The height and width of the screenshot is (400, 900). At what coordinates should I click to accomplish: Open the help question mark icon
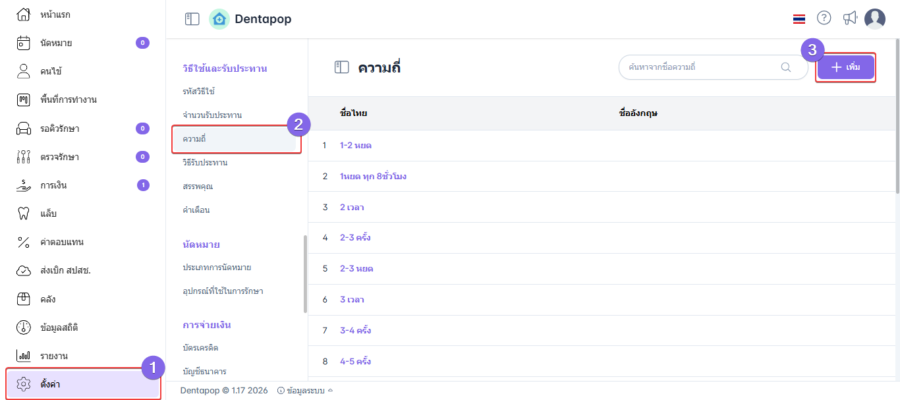pyautogui.click(x=824, y=18)
